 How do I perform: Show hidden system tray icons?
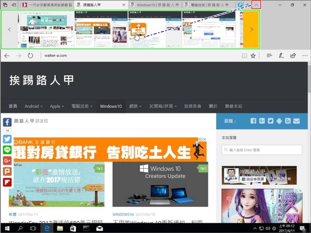[x=255, y=228]
